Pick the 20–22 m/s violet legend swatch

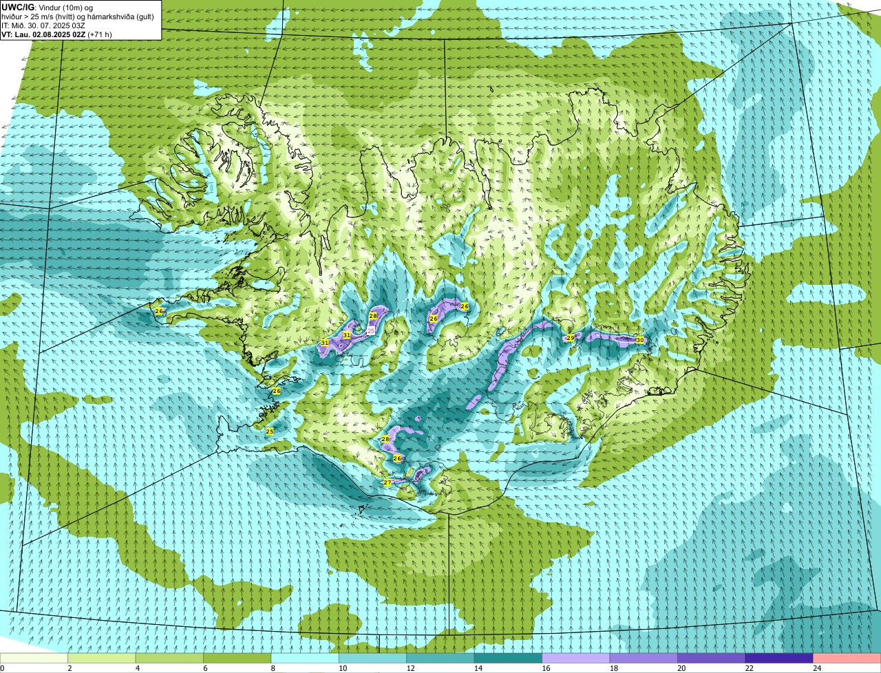click(x=711, y=659)
